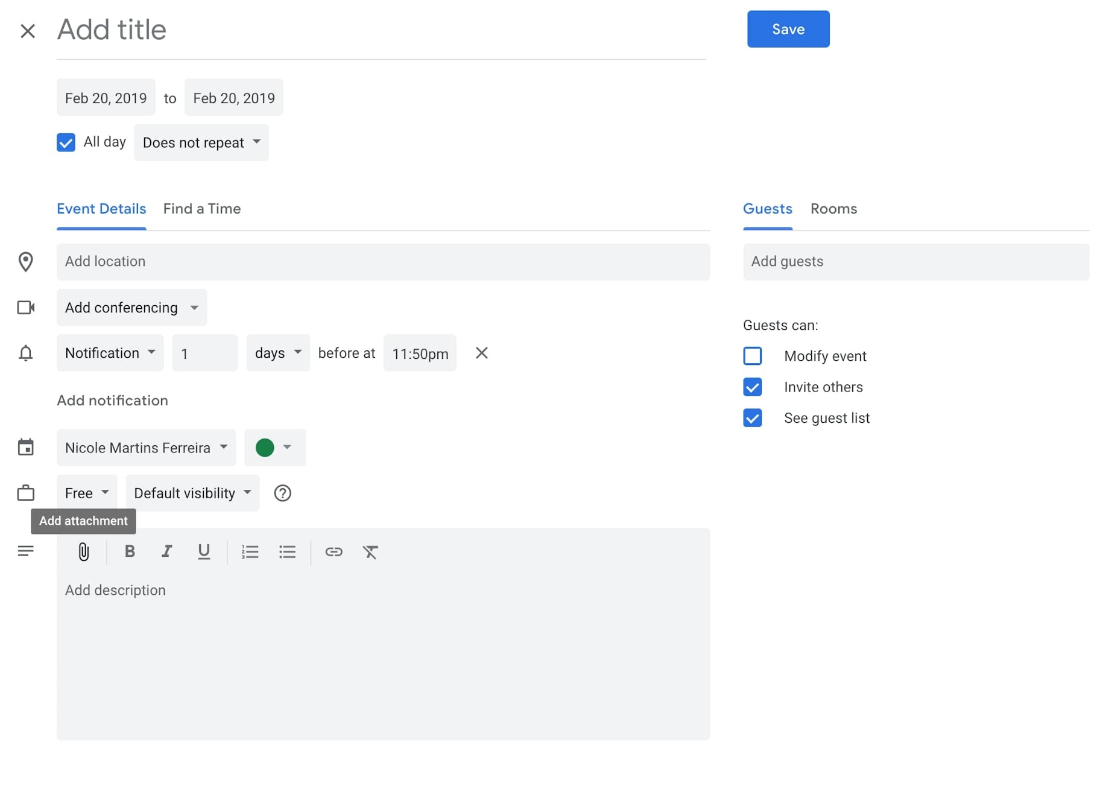Click the blue Save button
This screenshot has width=1100, height=789.
[788, 29]
